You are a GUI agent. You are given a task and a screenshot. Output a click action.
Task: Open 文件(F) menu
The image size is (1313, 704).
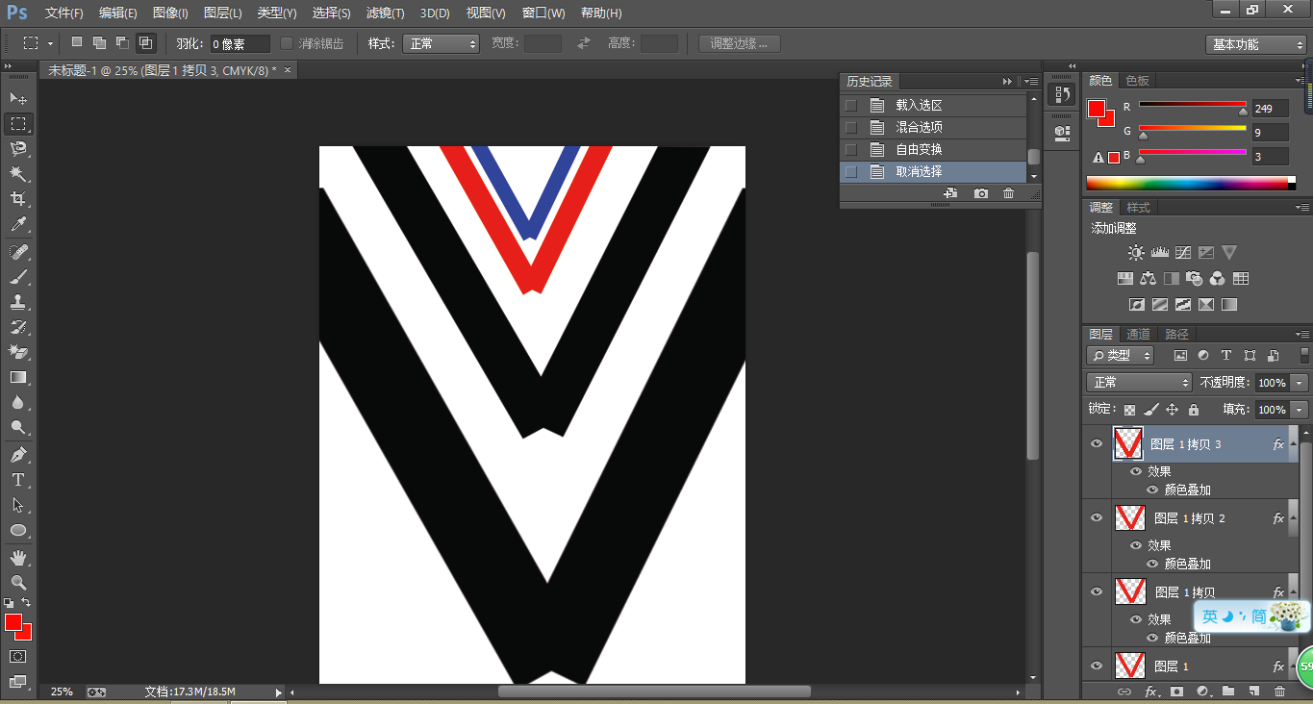tap(64, 13)
